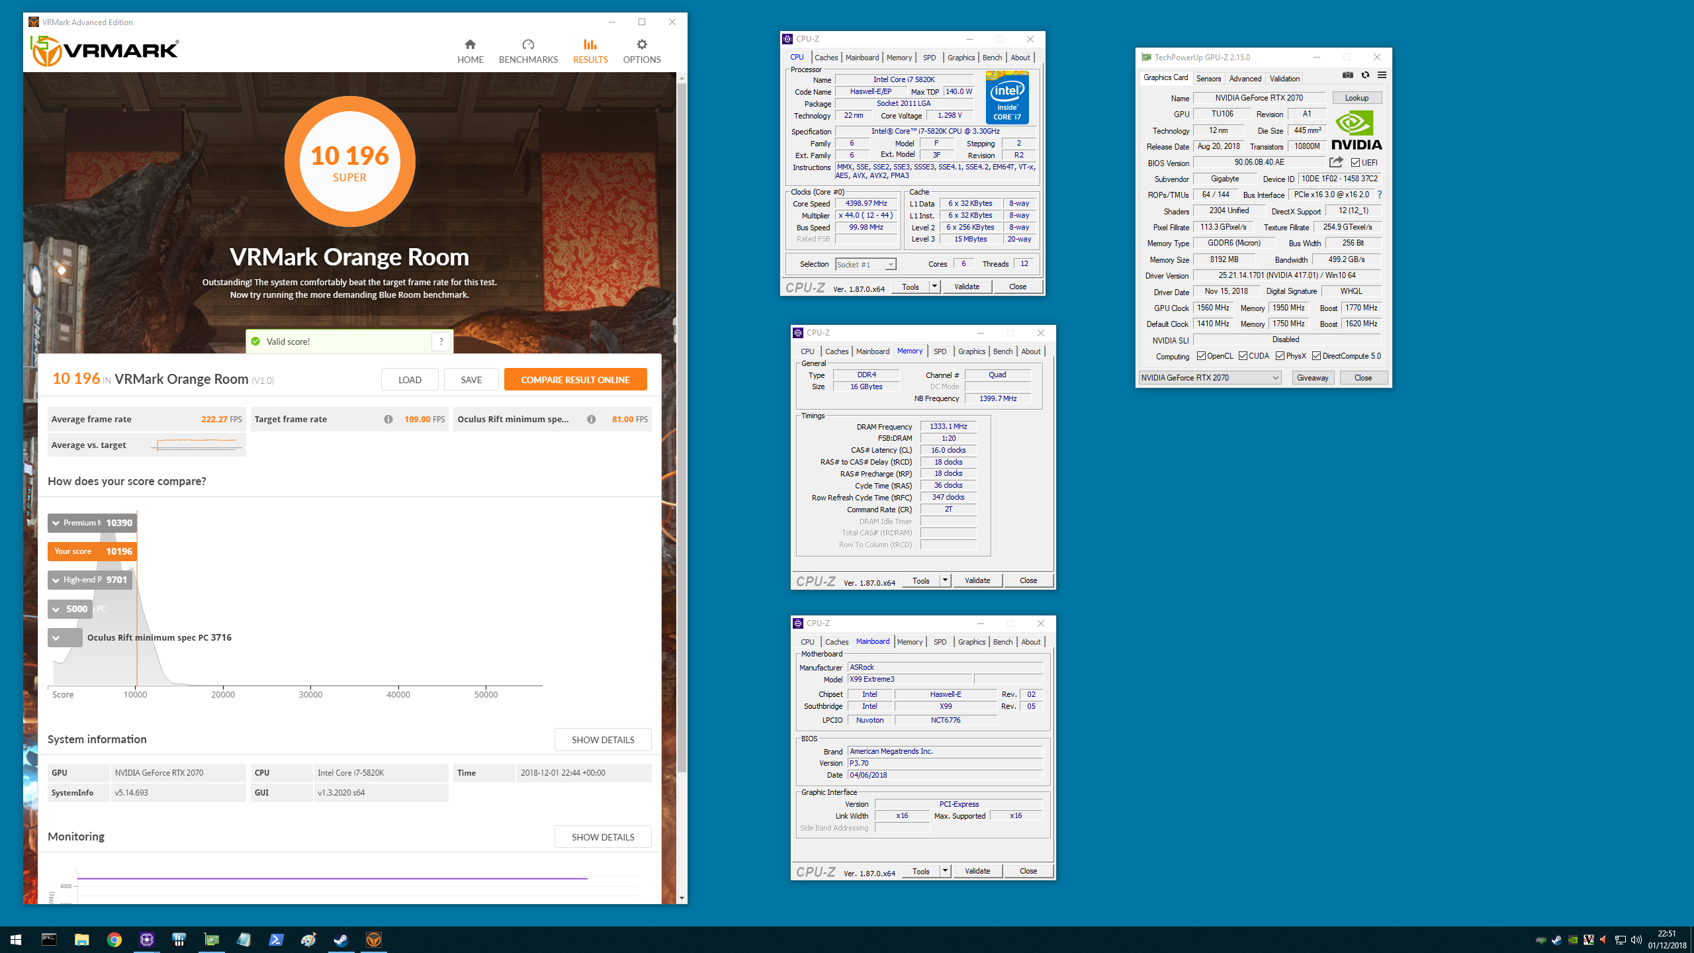Image resolution: width=1694 pixels, height=953 pixels.
Task: Open Paint from the taskbar
Action: 308,939
